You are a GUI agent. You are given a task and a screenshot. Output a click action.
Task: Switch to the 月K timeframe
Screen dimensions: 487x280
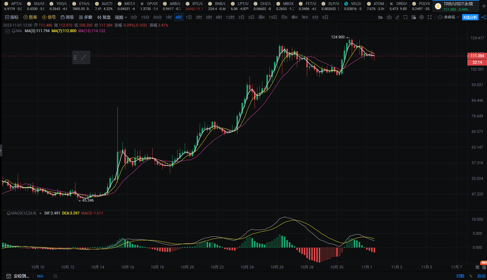pos(284,17)
